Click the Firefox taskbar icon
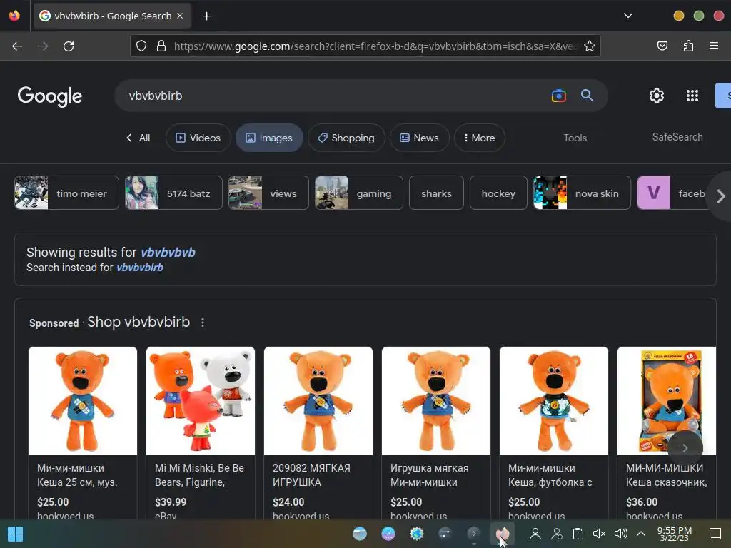731x548 pixels. click(502, 534)
